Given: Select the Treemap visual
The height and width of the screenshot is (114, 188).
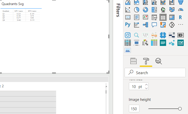Looking at the screenshot, I should [154, 10].
